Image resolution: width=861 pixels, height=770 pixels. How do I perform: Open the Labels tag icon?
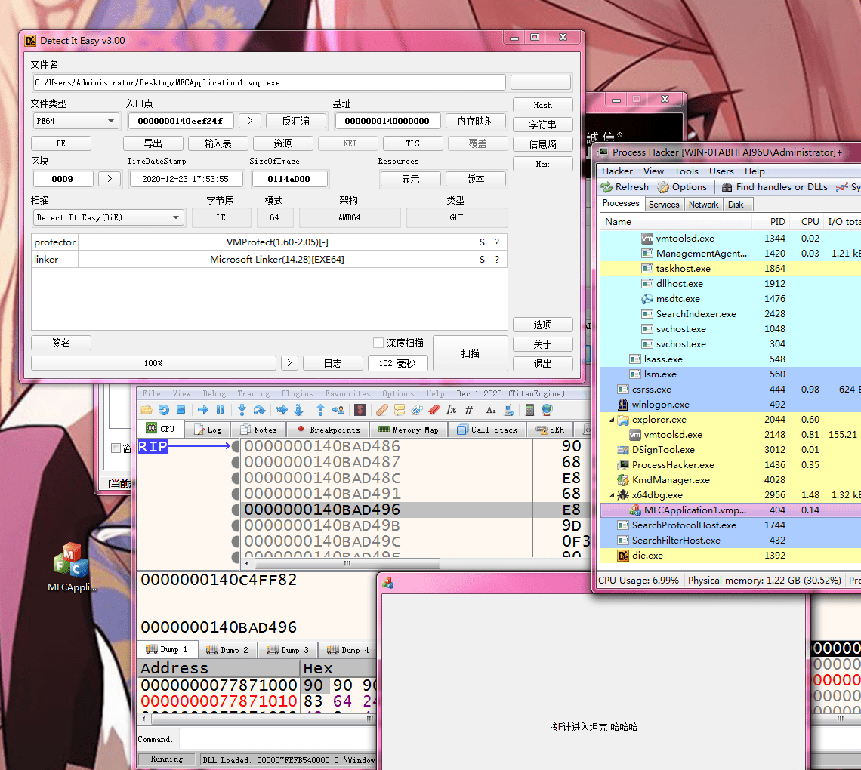pyautogui.click(x=417, y=410)
